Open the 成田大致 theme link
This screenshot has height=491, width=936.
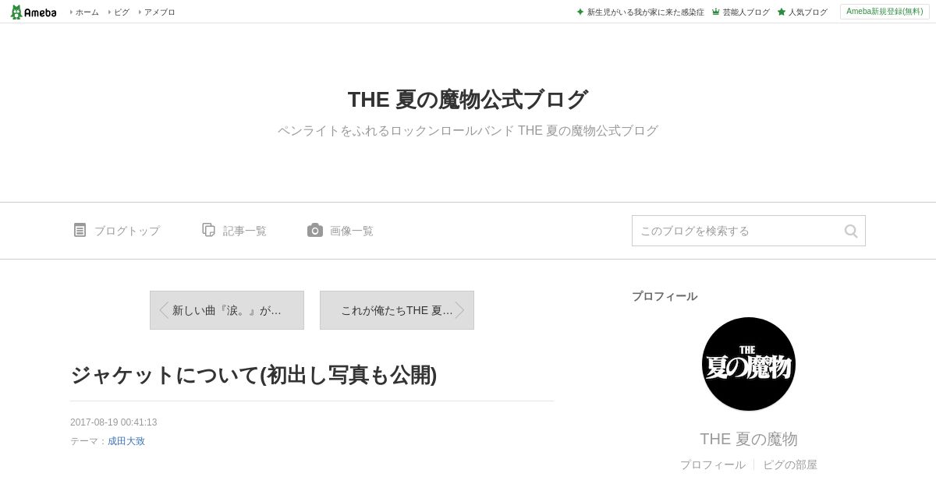pos(126,441)
